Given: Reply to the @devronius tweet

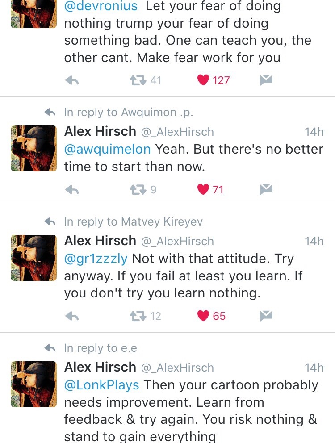Looking at the screenshot, I should point(72,80).
